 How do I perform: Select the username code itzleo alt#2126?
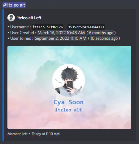48,27
